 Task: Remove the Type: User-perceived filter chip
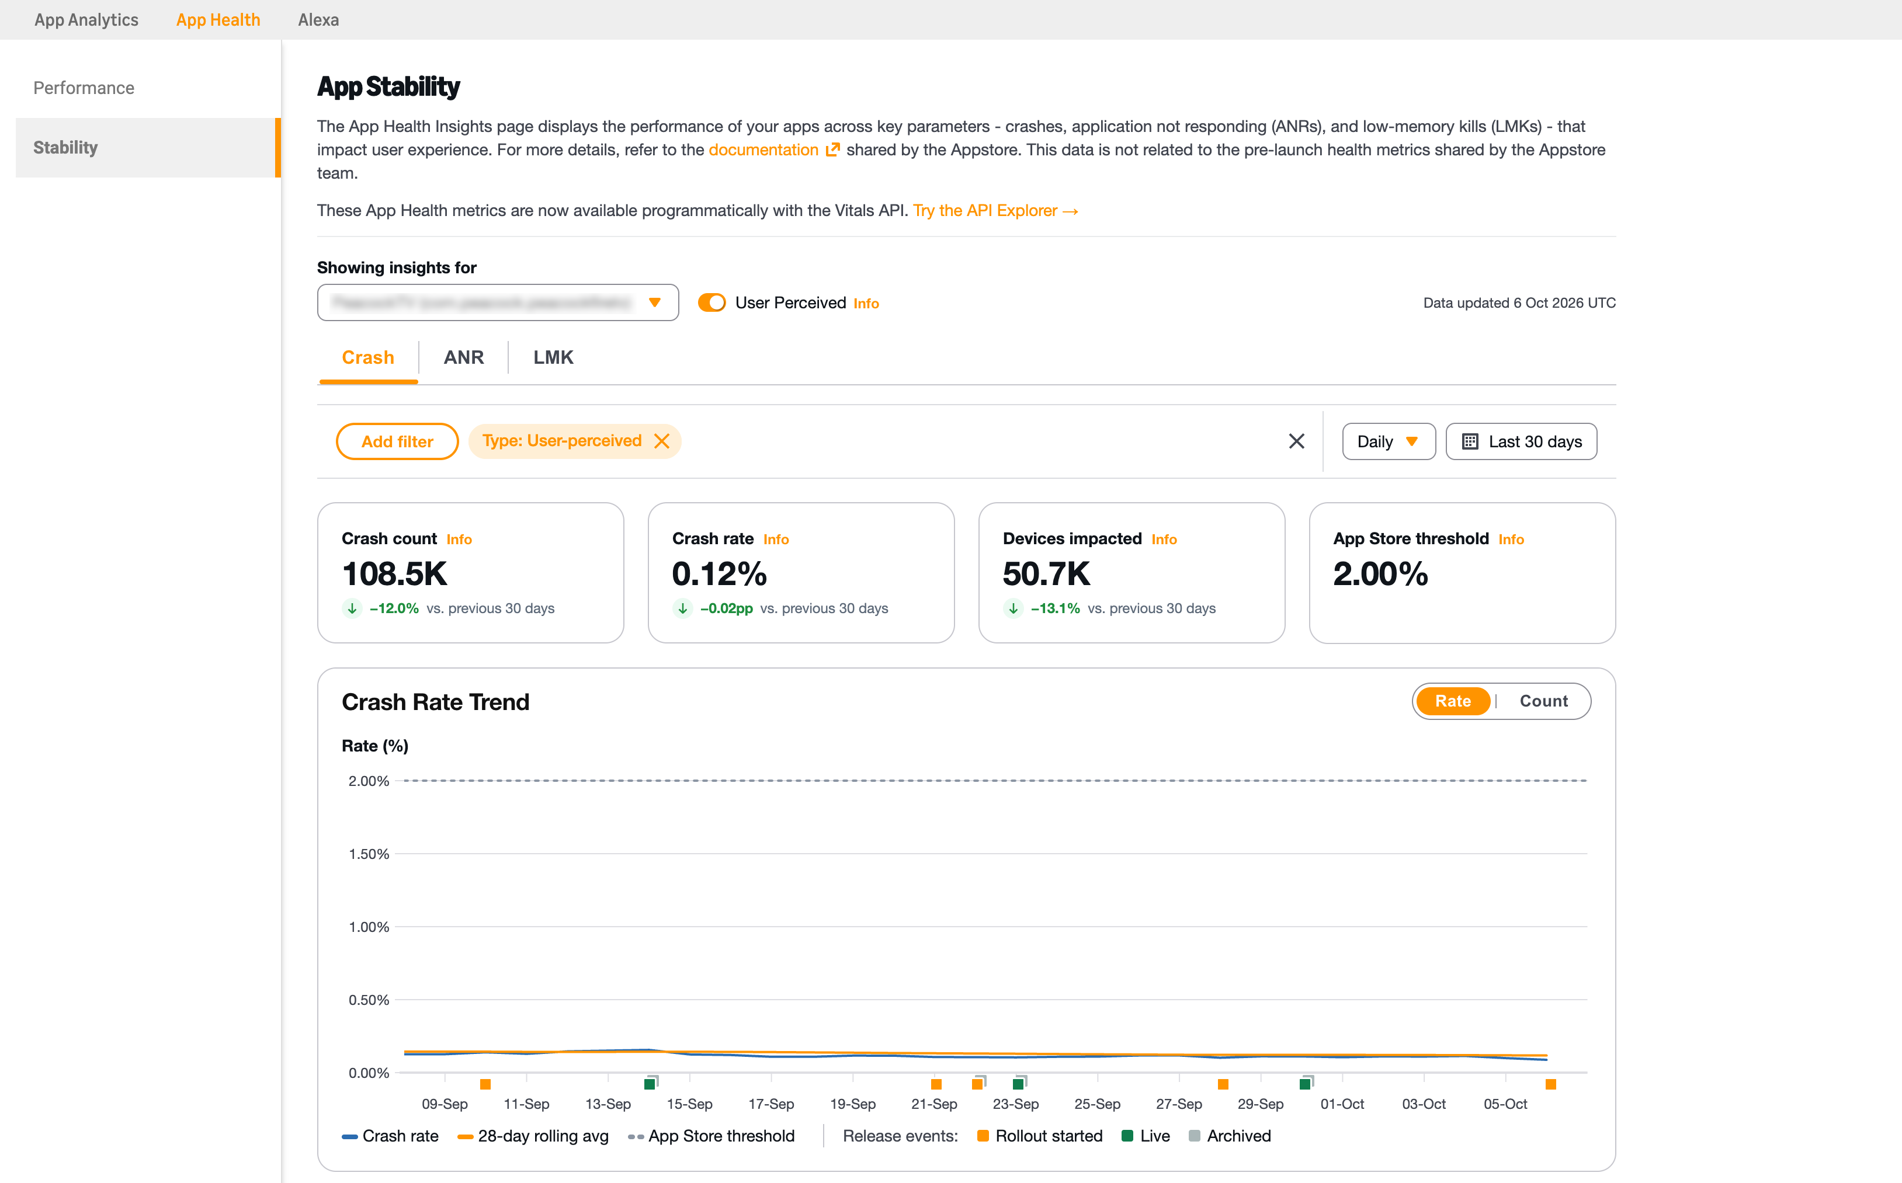[x=662, y=441]
